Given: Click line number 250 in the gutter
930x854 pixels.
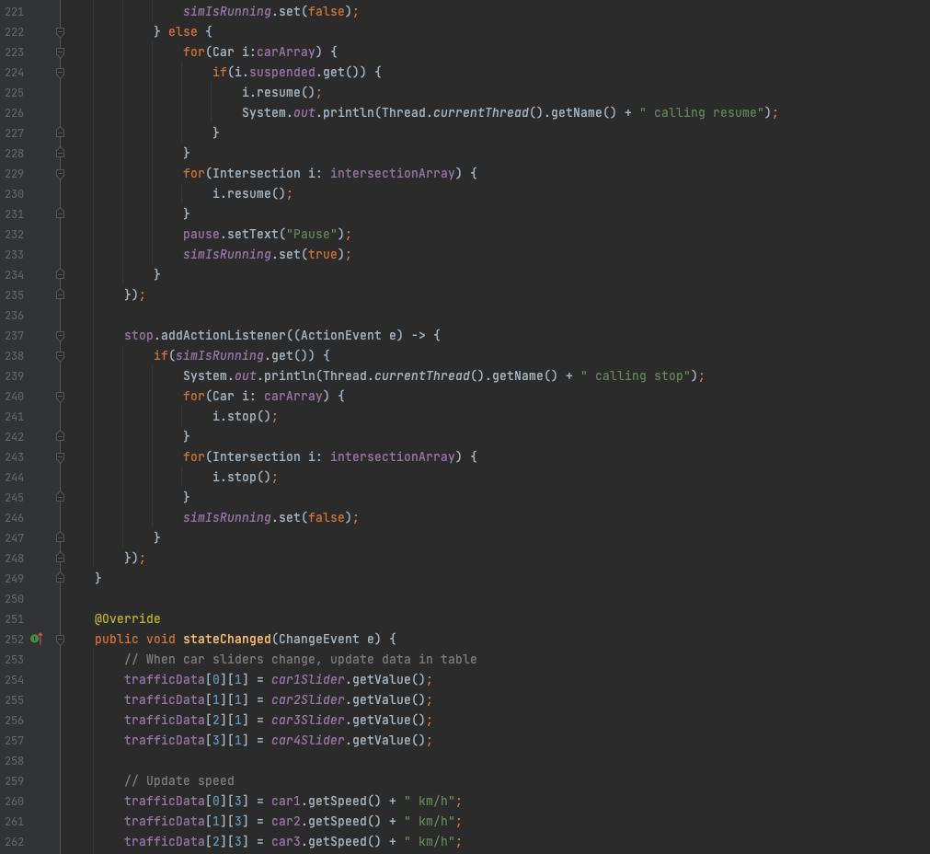Looking at the screenshot, I should coord(14,599).
